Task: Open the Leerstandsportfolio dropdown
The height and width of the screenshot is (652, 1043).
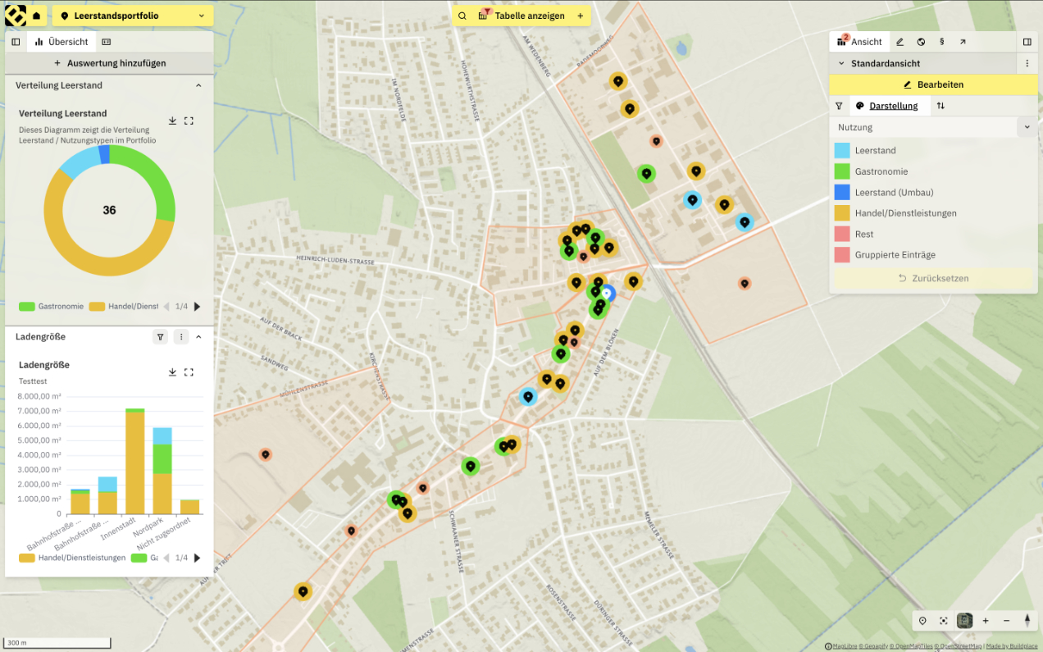Action: tap(134, 16)
